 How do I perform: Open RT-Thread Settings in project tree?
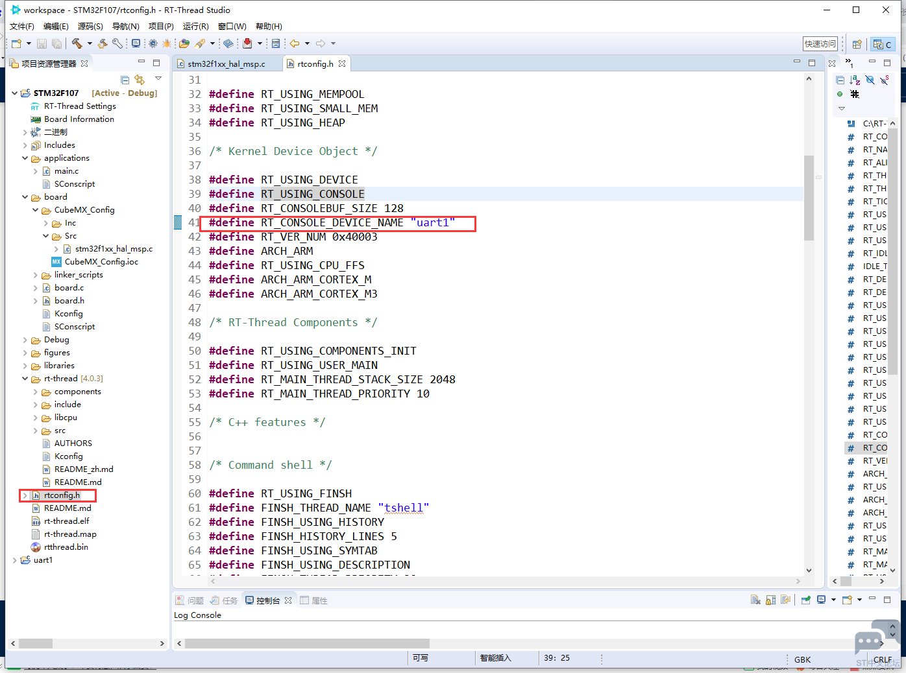(x=80, y=106)
